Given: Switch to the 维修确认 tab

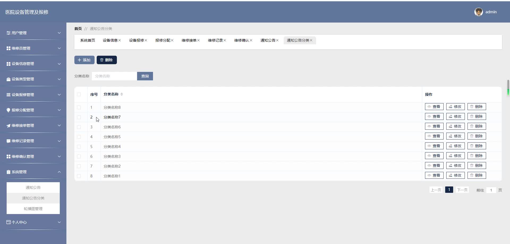Looking at the screenshot, I should point(242,40).
